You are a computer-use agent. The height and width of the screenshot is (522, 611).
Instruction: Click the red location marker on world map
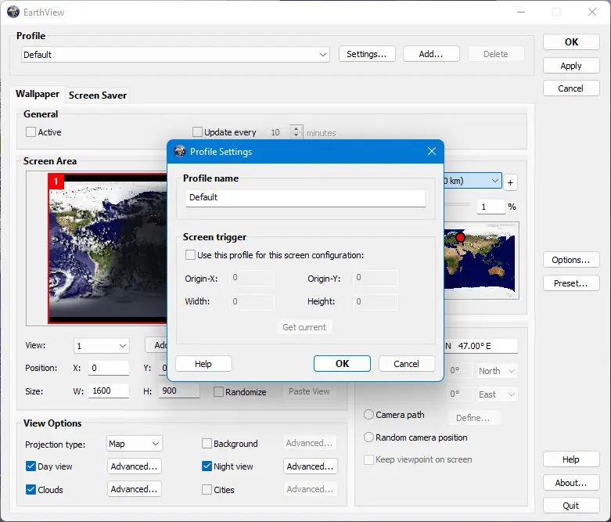click(x=460, y=237)
